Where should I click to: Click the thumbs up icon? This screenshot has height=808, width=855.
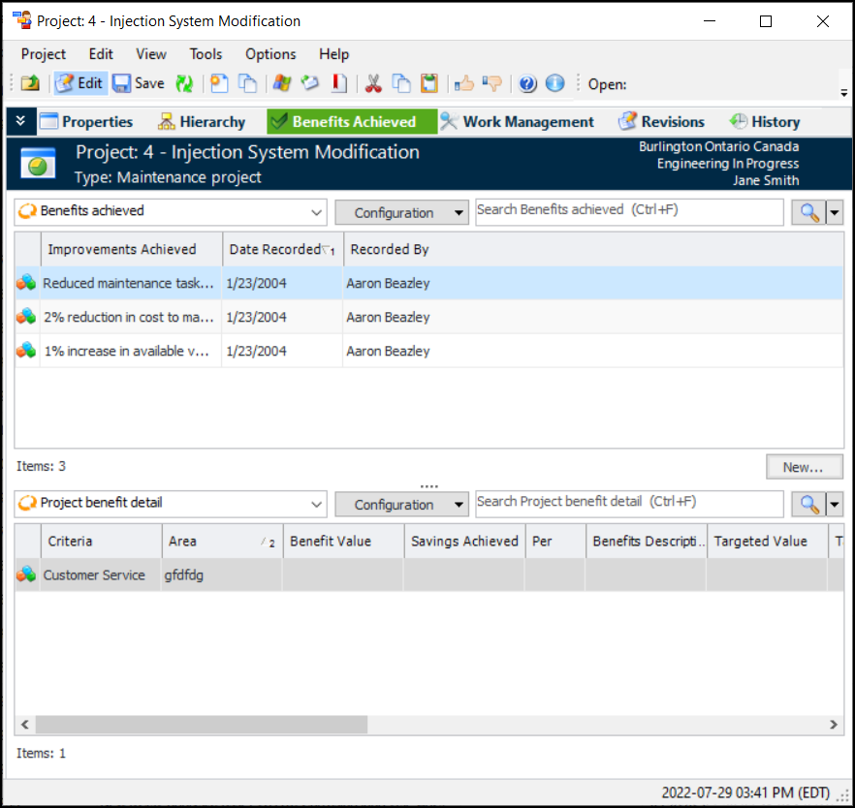464,83
